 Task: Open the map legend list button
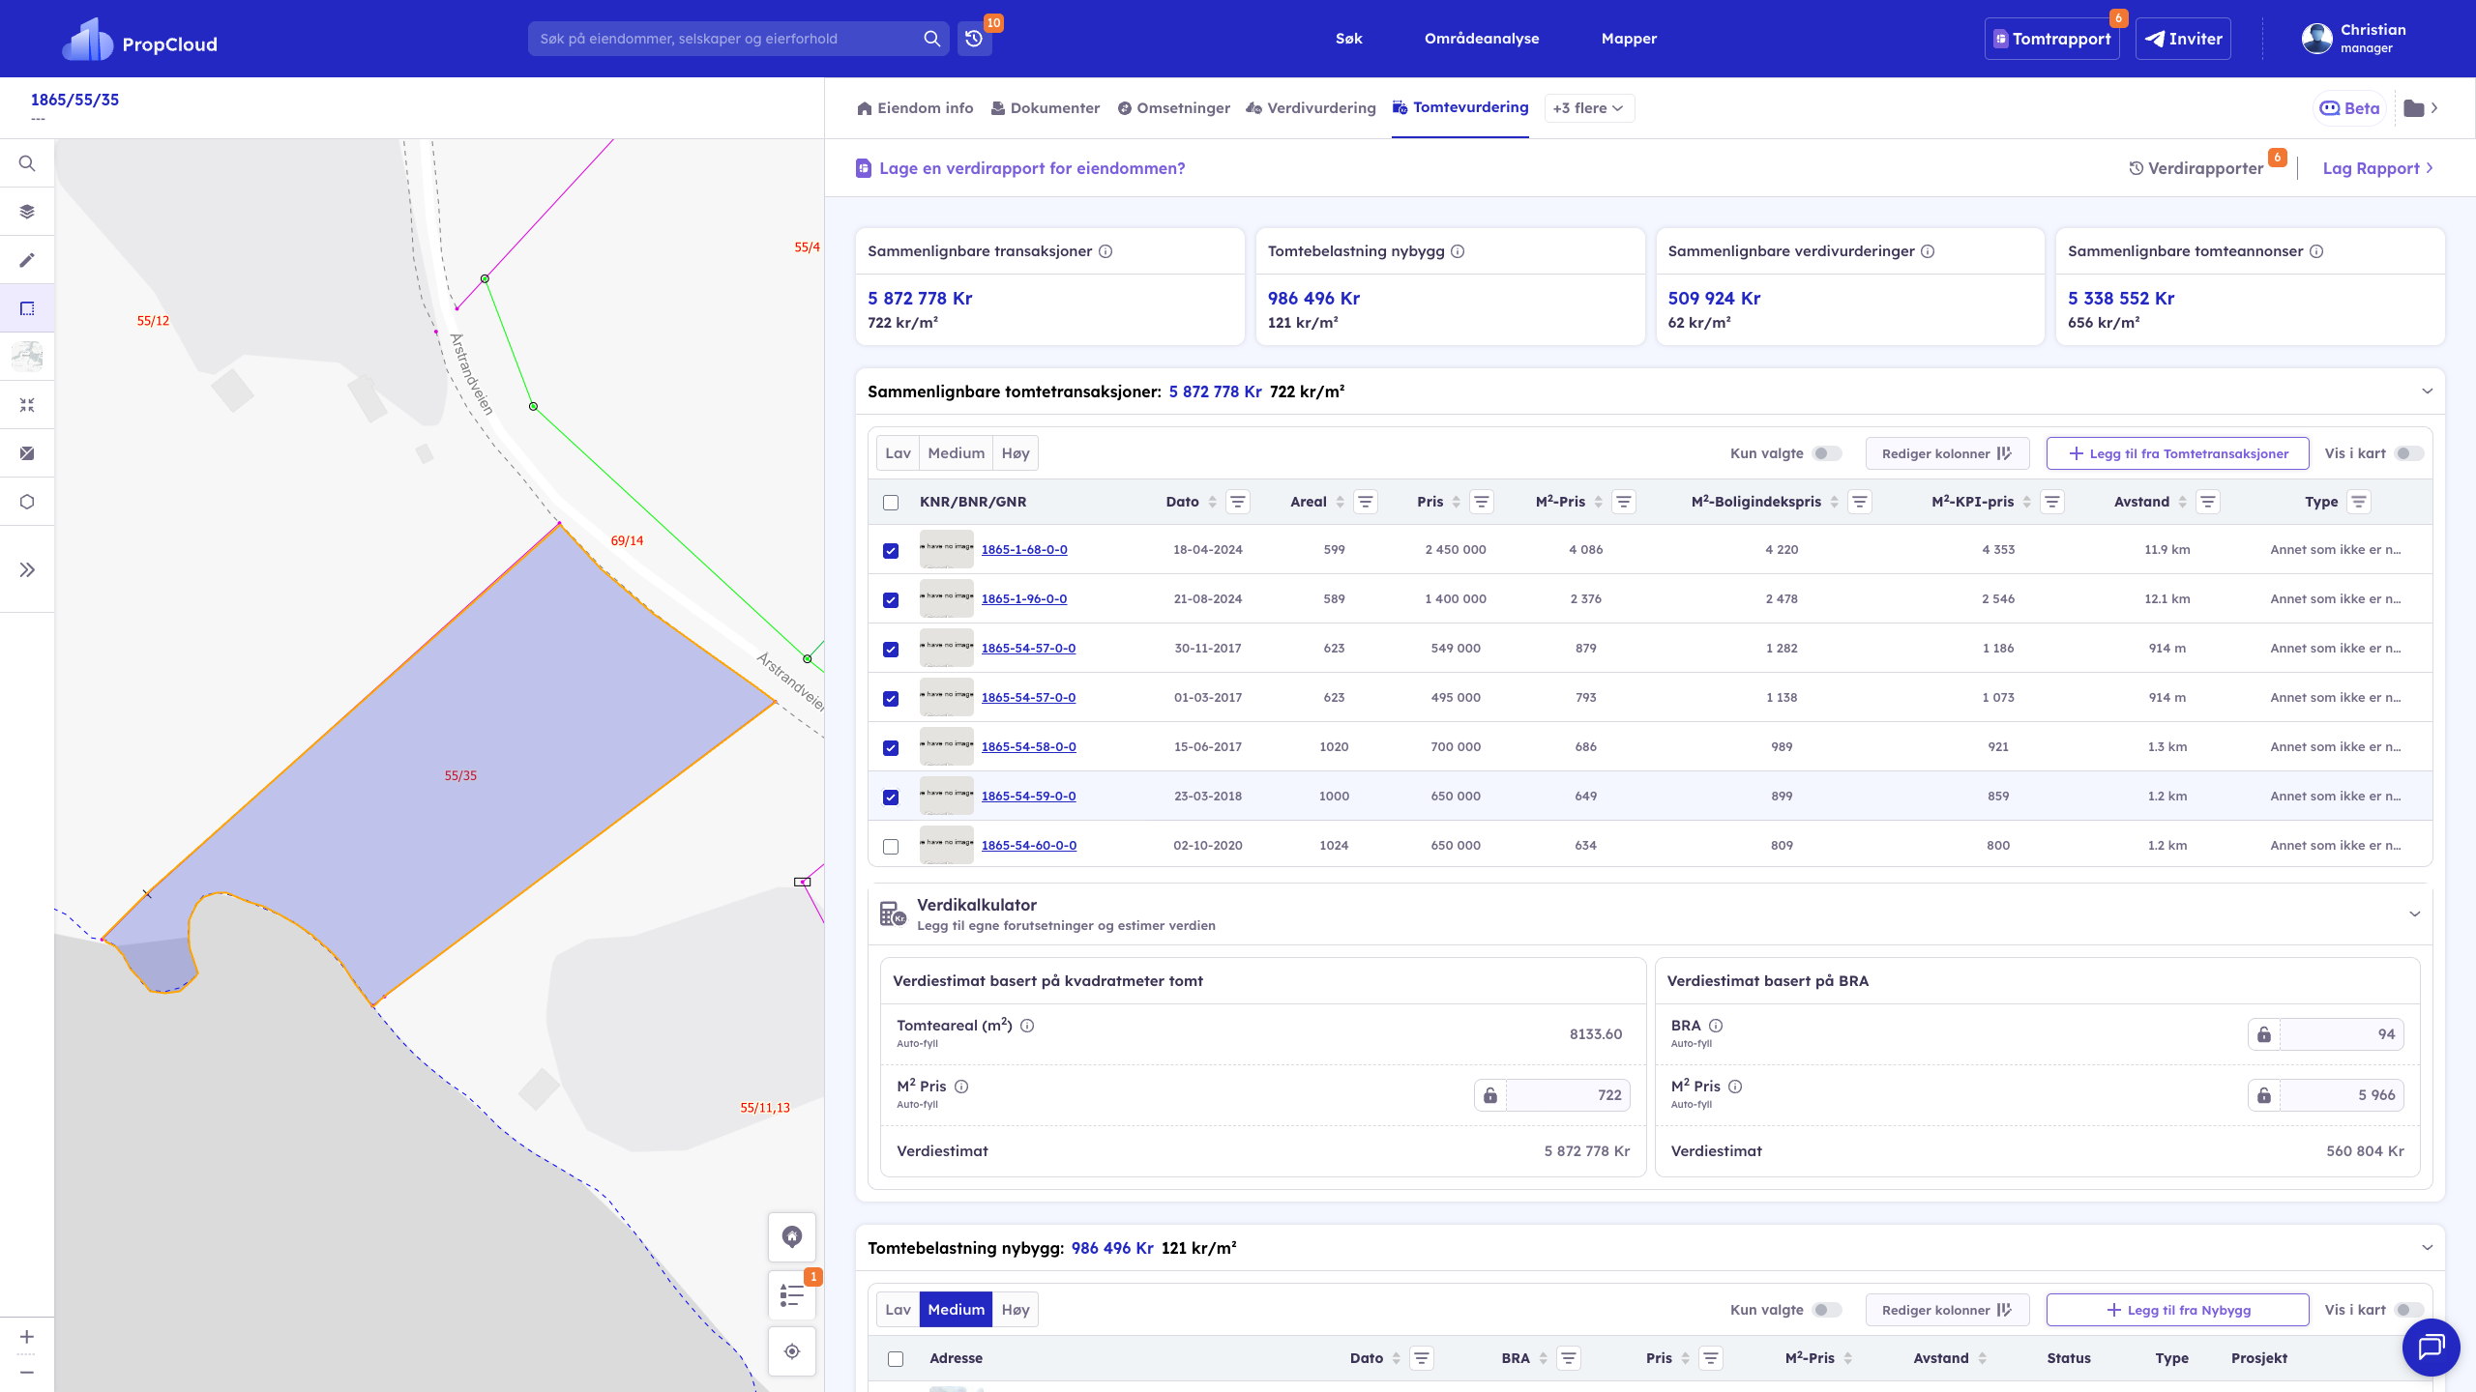tap(792, 1295)
